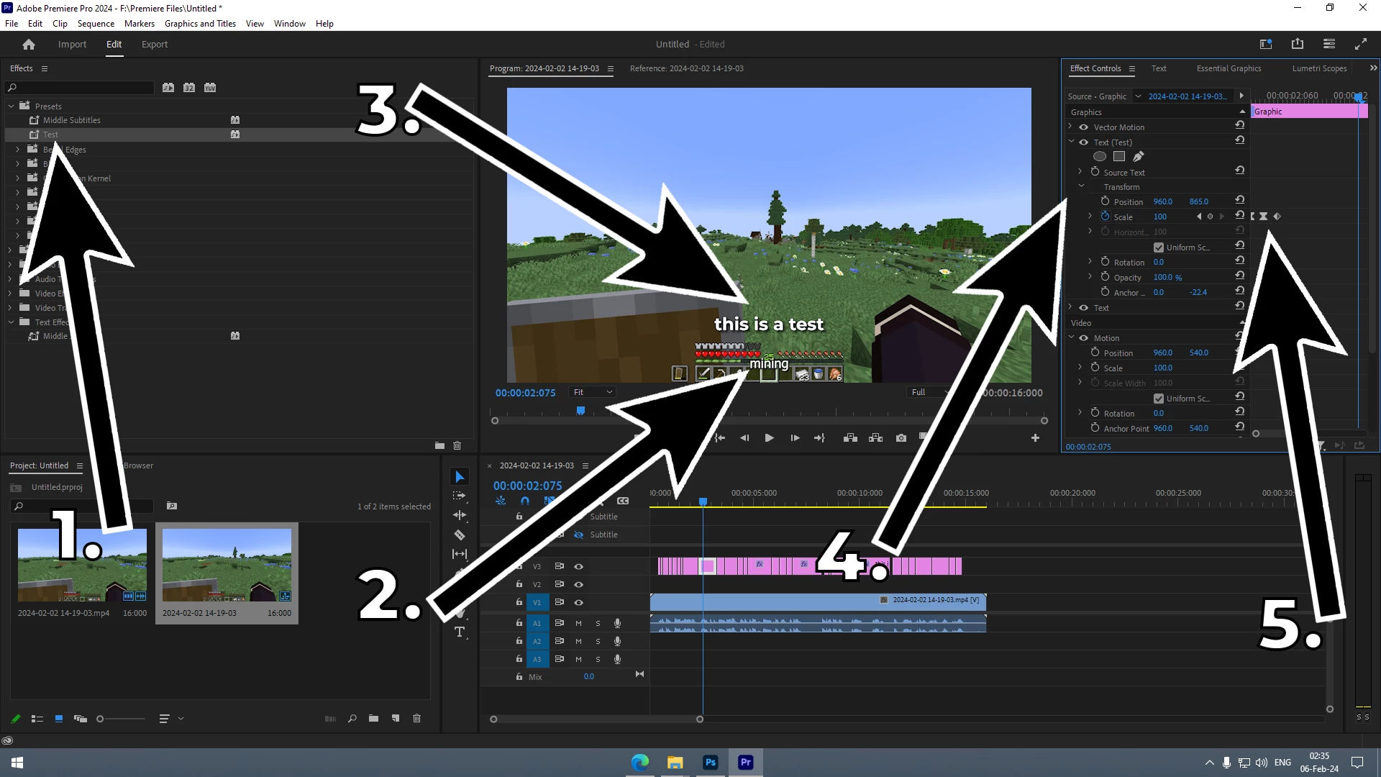Open Photoshop from the taskbar
Screen dimensions: 1381x777
pyautogui.click(x=710, y=762)
